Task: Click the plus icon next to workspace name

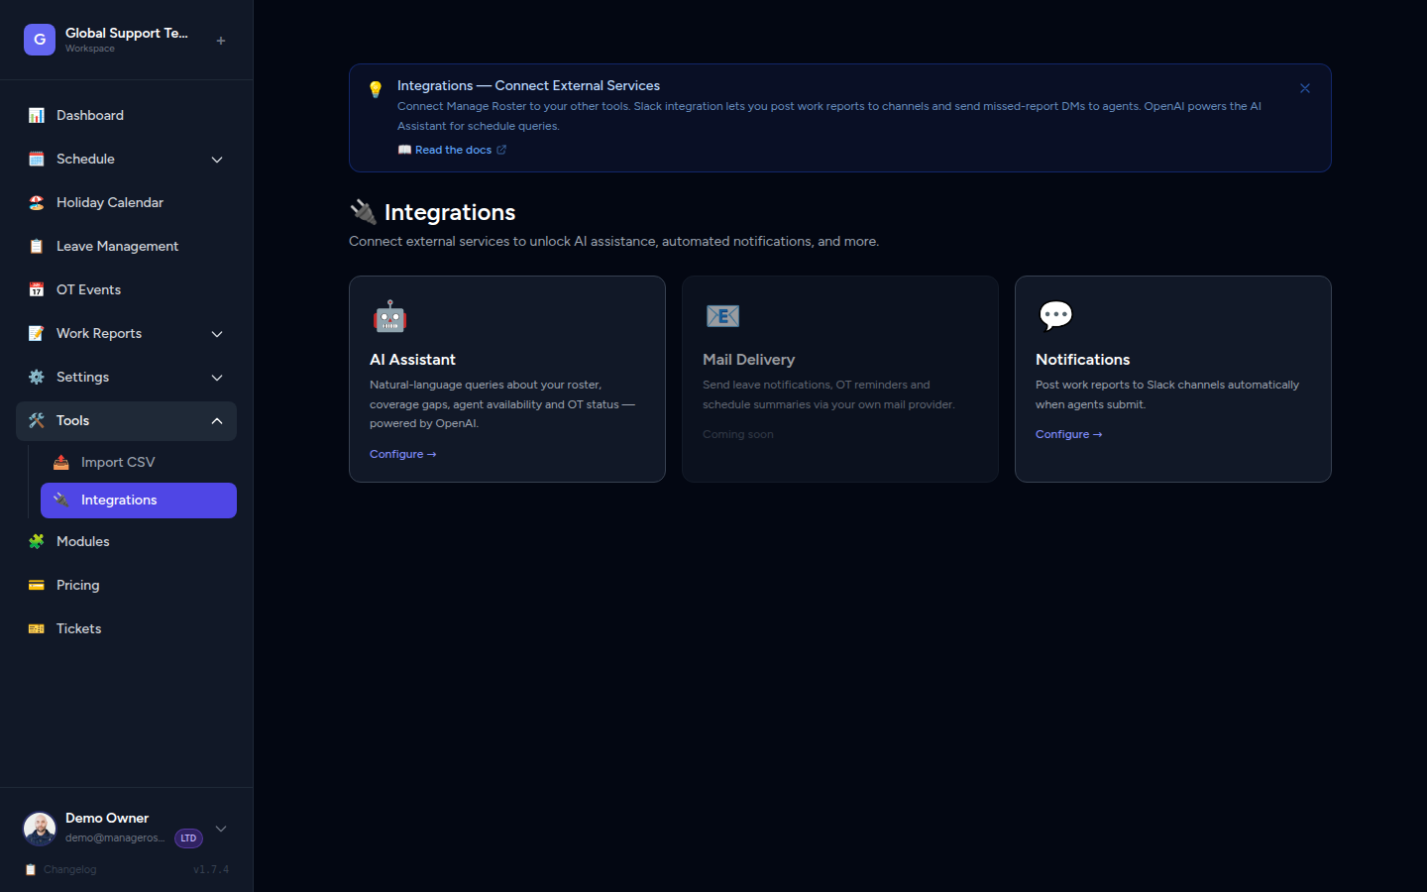Action: point(220,40)
